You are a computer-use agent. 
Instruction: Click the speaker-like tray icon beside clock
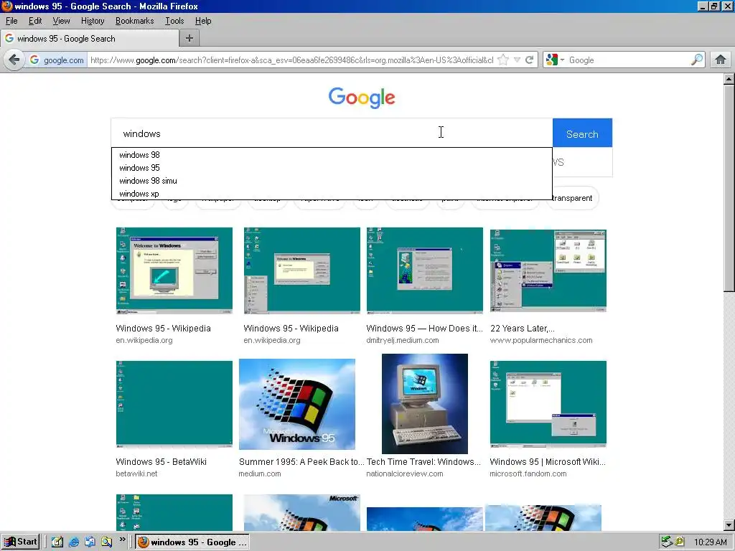pyautogui.click(x=680, y=542)
